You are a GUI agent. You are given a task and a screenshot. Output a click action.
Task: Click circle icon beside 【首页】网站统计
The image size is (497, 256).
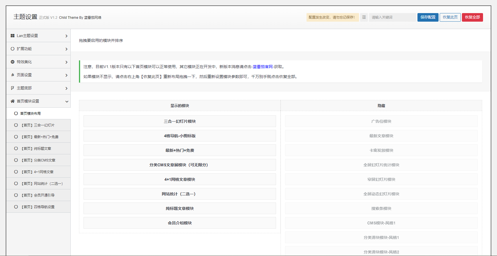[16, 183]
